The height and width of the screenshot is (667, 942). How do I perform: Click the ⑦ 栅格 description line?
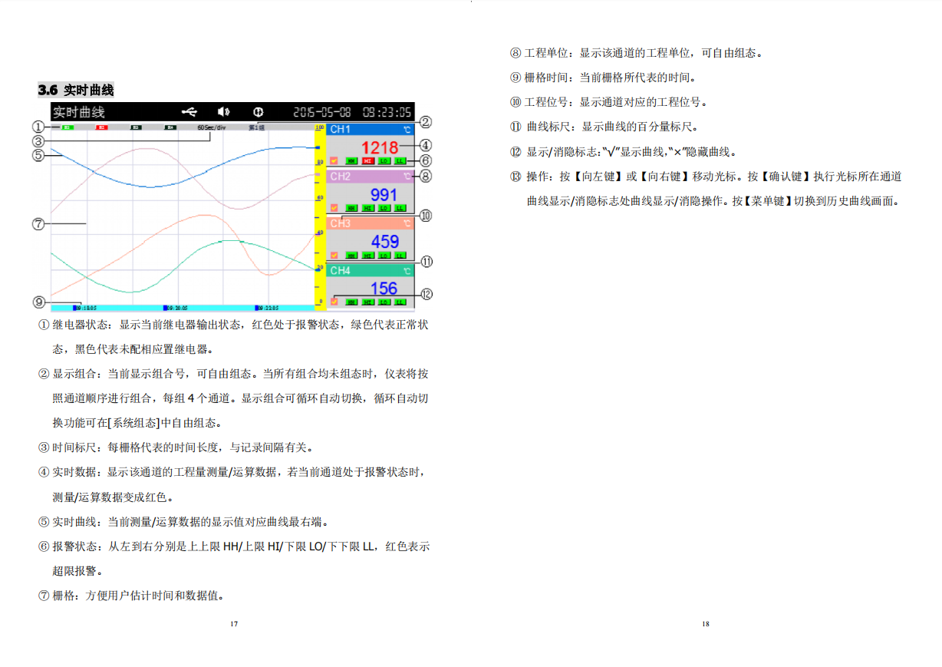click(131, 596)
